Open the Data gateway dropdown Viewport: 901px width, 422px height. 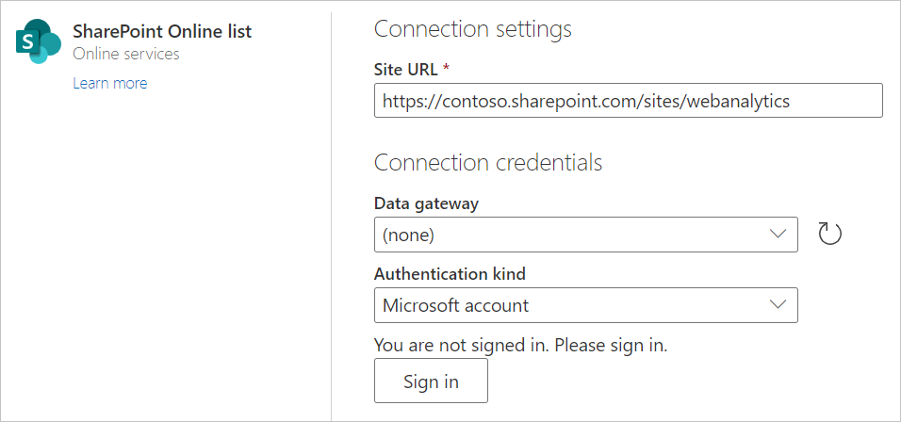pos(585,235)
